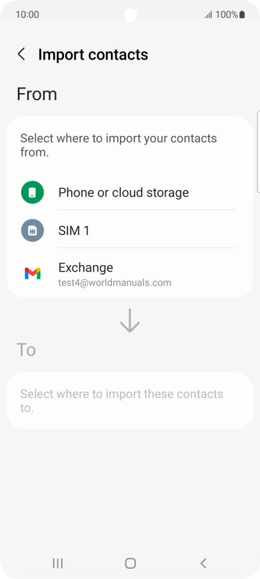The height and width of the screenshot is (579, 260).
Task: Tap the 10:00 clock in status bar
Action: [x=28, y=15]
